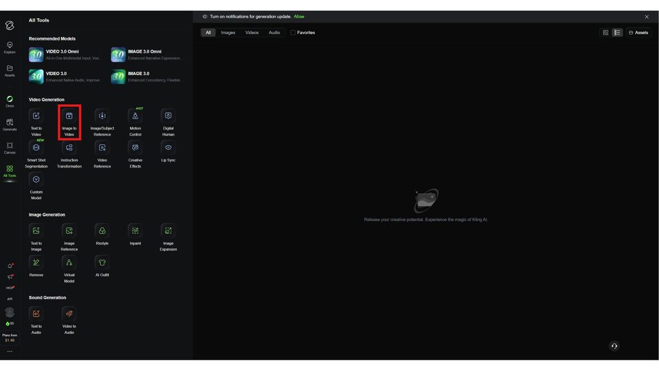Open the API sidebar link
The height and width of the screenshot is (370, 659).
pos(10,299)
